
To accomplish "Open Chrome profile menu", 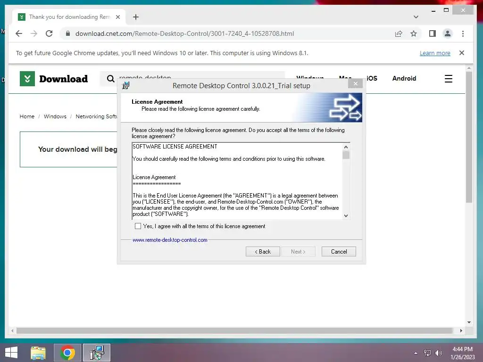I will tap(448, 33).
